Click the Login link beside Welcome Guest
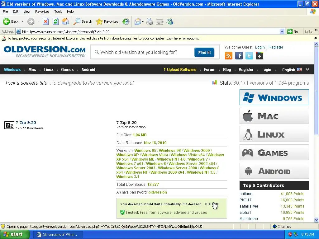The width and height of the screenshot is (319, 239). tap(260, 47)
